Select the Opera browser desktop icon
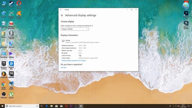This screenshot has height=108, width=192. (19, 4)
